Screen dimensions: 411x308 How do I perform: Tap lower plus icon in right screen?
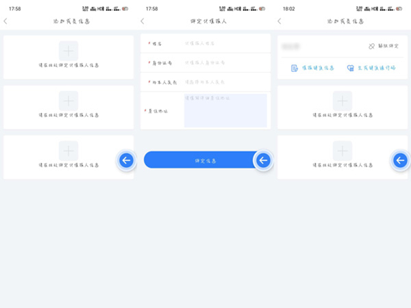click(x=342, y=151)
